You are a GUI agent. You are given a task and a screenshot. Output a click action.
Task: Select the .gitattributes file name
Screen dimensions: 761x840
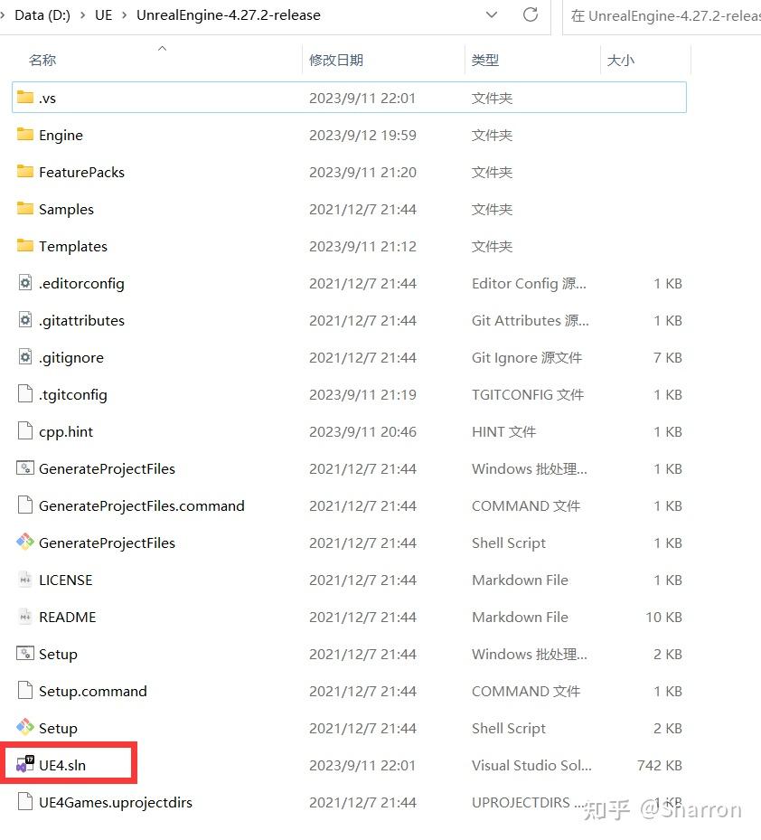click(x=81, y=320)
